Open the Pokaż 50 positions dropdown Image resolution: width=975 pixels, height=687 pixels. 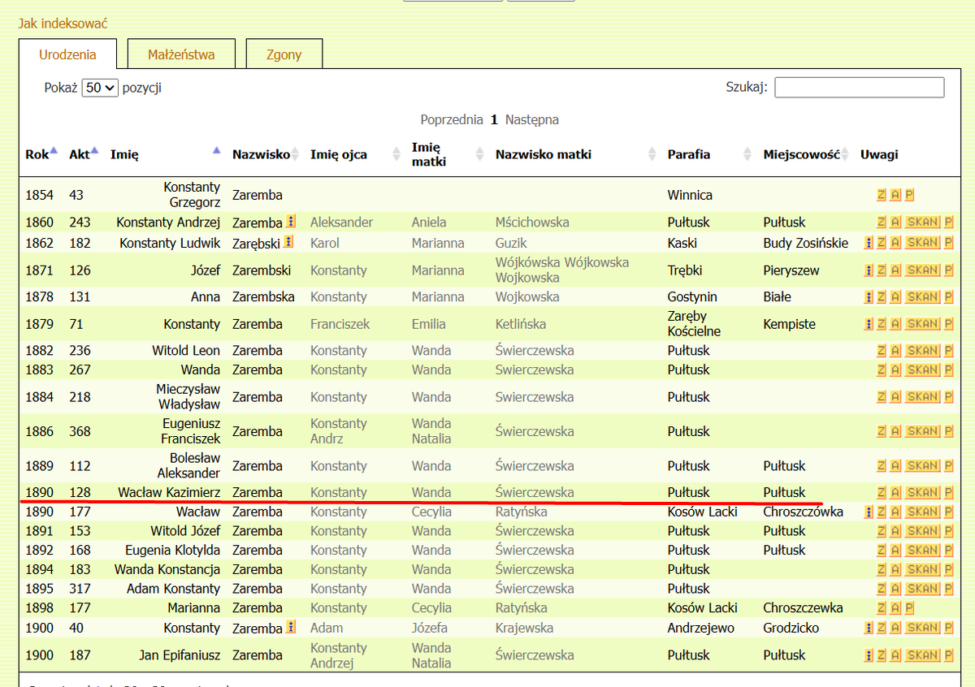click(100, 88)
